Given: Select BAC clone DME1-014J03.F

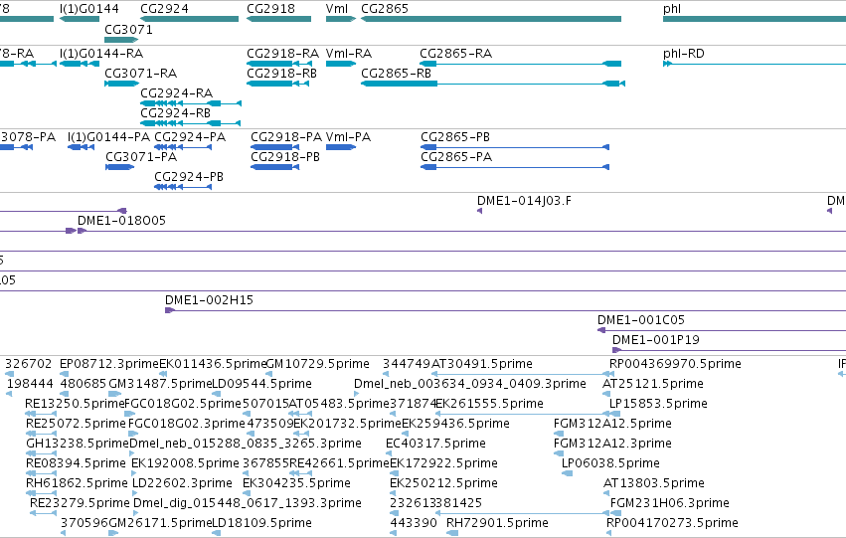Looking at the screenshot, I should [x=479, y=211].
